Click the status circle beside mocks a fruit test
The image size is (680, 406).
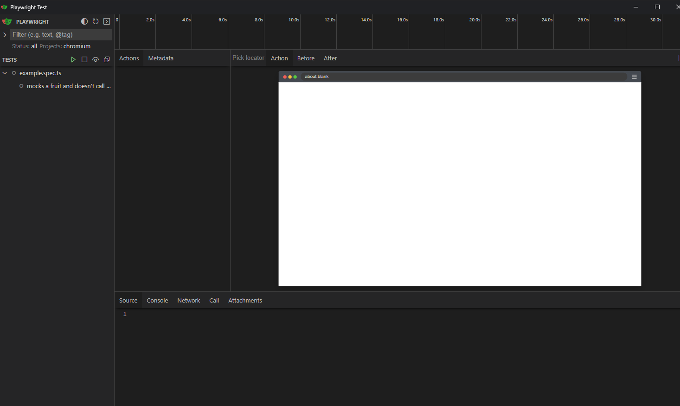pos(21,86)
